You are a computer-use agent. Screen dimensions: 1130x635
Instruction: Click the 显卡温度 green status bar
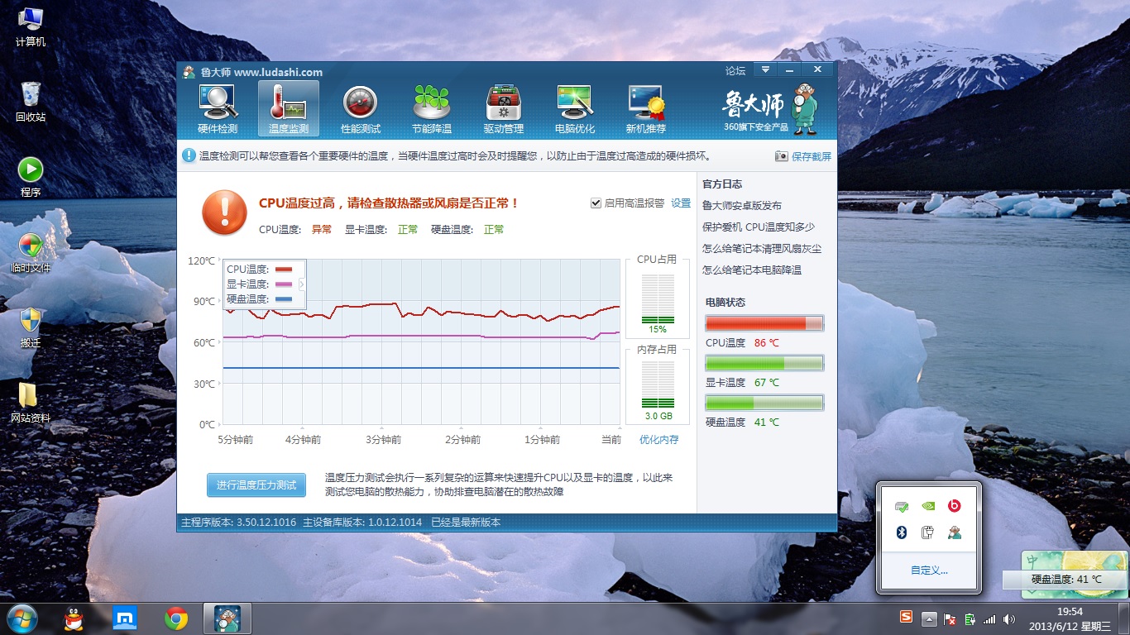pos(764,363)
